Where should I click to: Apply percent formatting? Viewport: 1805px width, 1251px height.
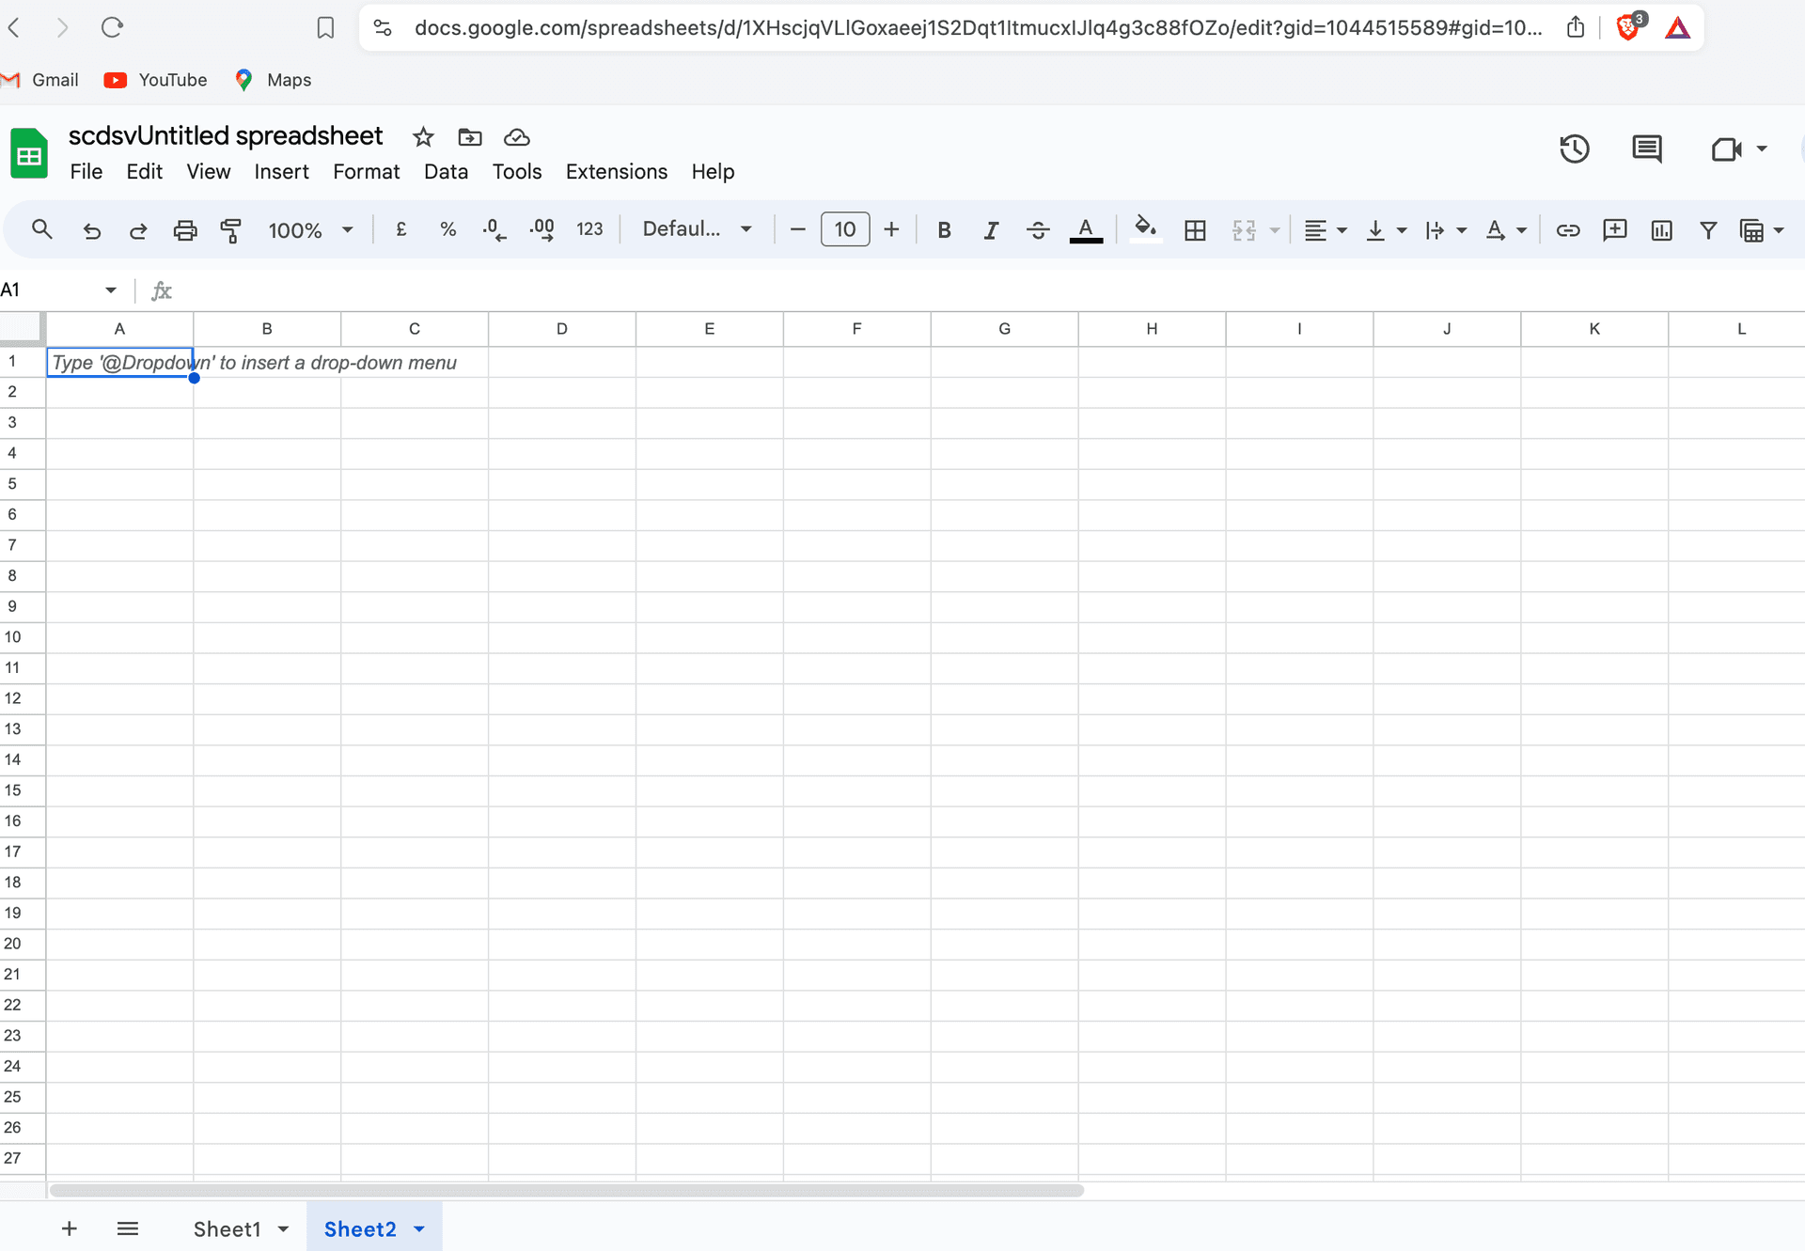click(447, 229)
